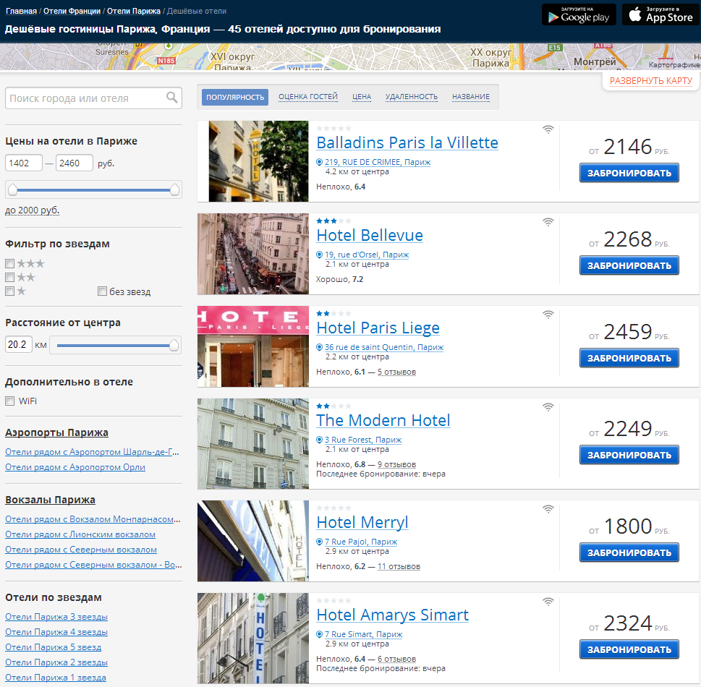Screen dimensions: 701x687
Task: Open Отели Парижа 1 звезда link
Action: coord(56,678)
